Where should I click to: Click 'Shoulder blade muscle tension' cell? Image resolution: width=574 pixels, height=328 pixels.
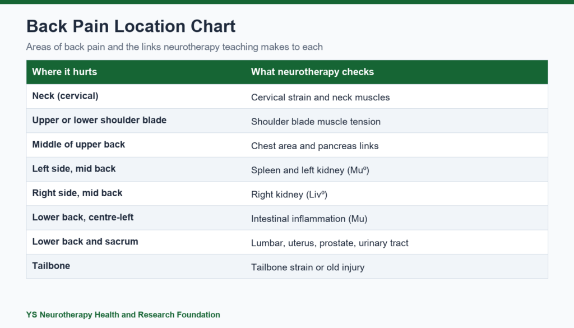point(316,122)
